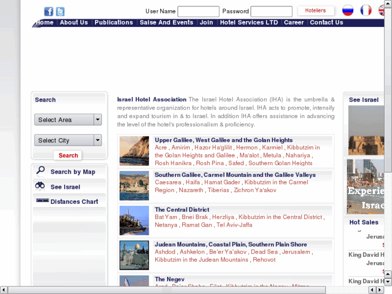Click the Rehovot link

point(264,259)
